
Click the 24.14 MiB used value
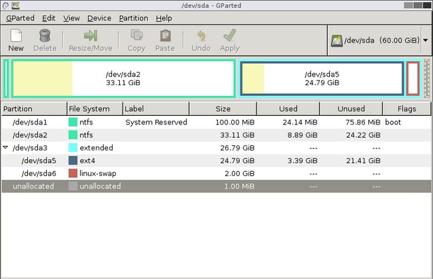(300, 122)
